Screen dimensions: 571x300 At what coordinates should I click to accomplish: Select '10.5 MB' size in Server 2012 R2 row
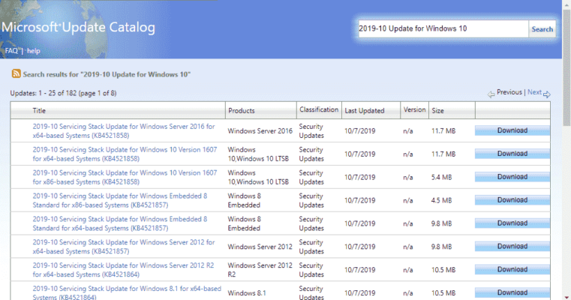tap(443, 270)
